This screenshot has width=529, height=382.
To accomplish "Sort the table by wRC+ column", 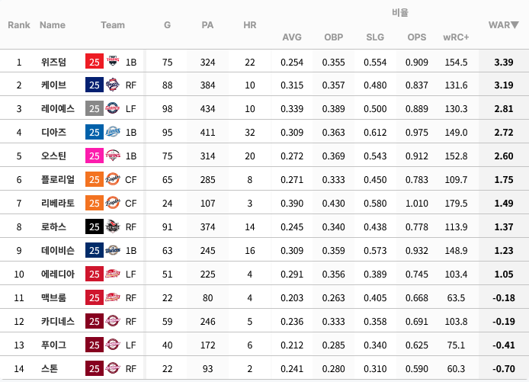I will [x=456, y=37].
